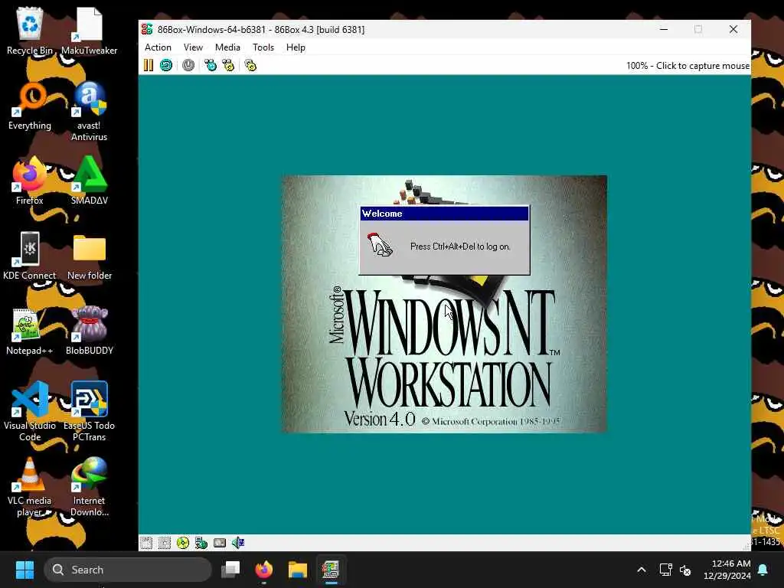The width and height of the screenshot is (784, 588).
Task: Click the network icon in system tray
Action: [x=665, y=570]
